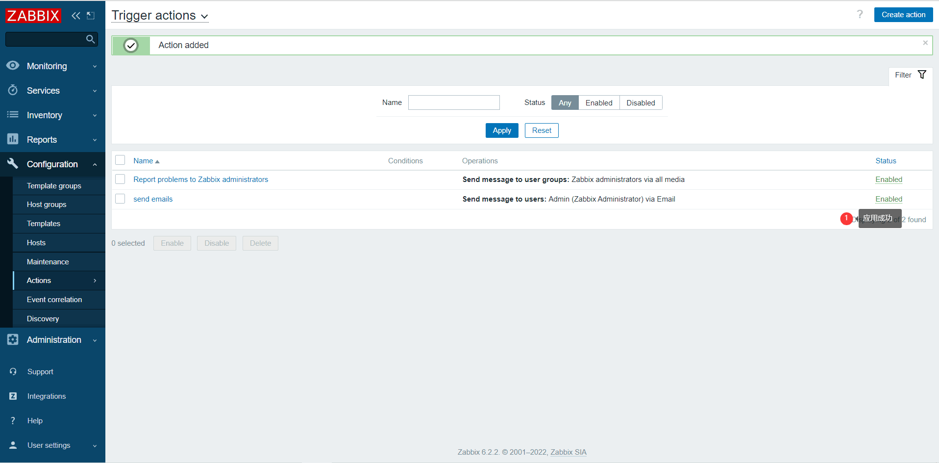The width and height of the screenshot is (939, 463).
Task: Open page help question mark icon
Action: click(860, 14)
